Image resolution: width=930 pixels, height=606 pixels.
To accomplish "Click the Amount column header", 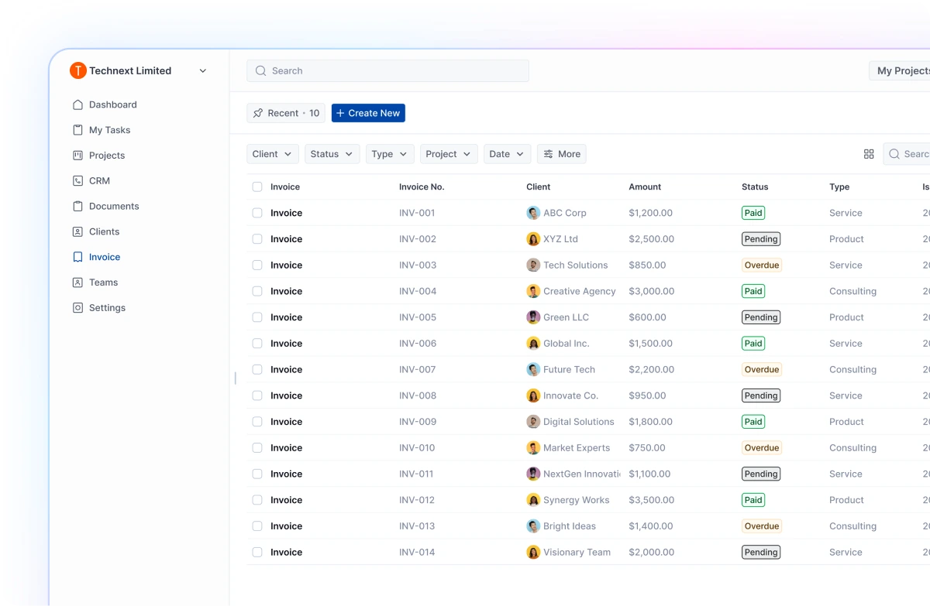I will pyautogui.click(x=645, y=187).
